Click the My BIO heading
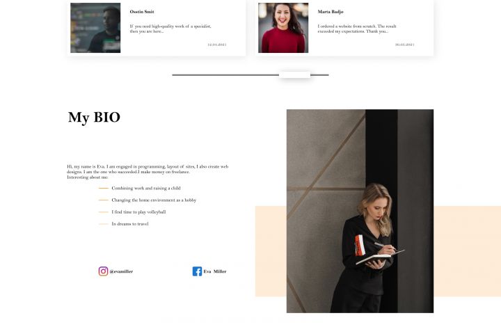 coord(94,118)
